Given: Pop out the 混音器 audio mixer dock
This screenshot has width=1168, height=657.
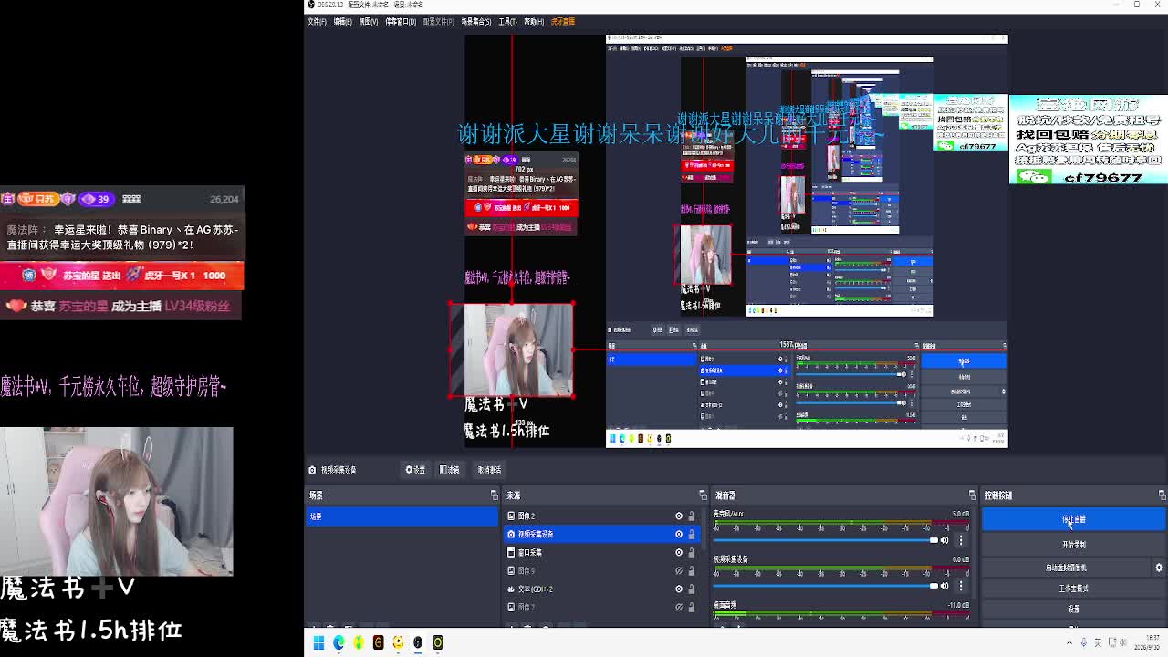Looking at the screenshot, I should (x=972, y=495).
